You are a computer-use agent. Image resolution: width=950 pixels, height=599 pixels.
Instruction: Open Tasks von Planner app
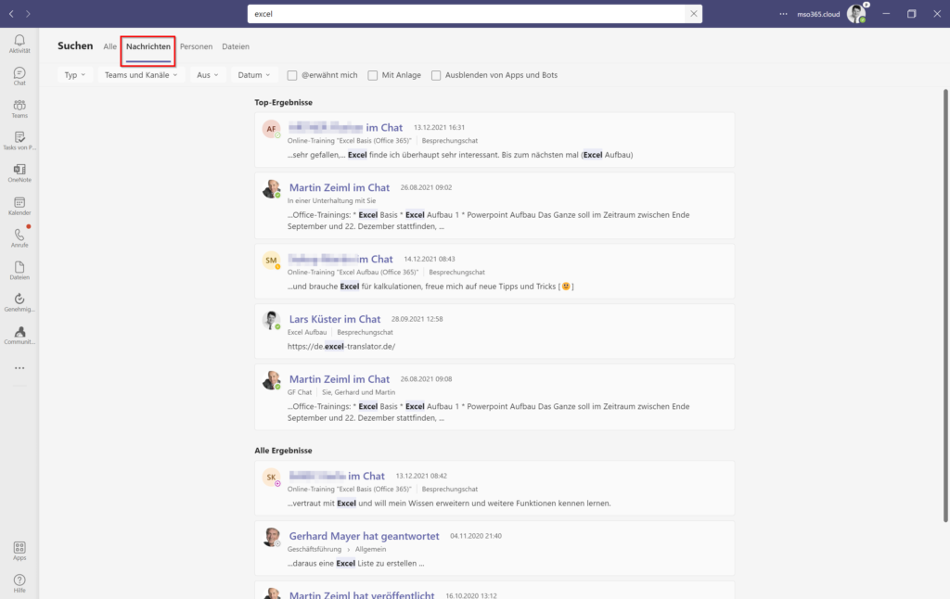19,141
